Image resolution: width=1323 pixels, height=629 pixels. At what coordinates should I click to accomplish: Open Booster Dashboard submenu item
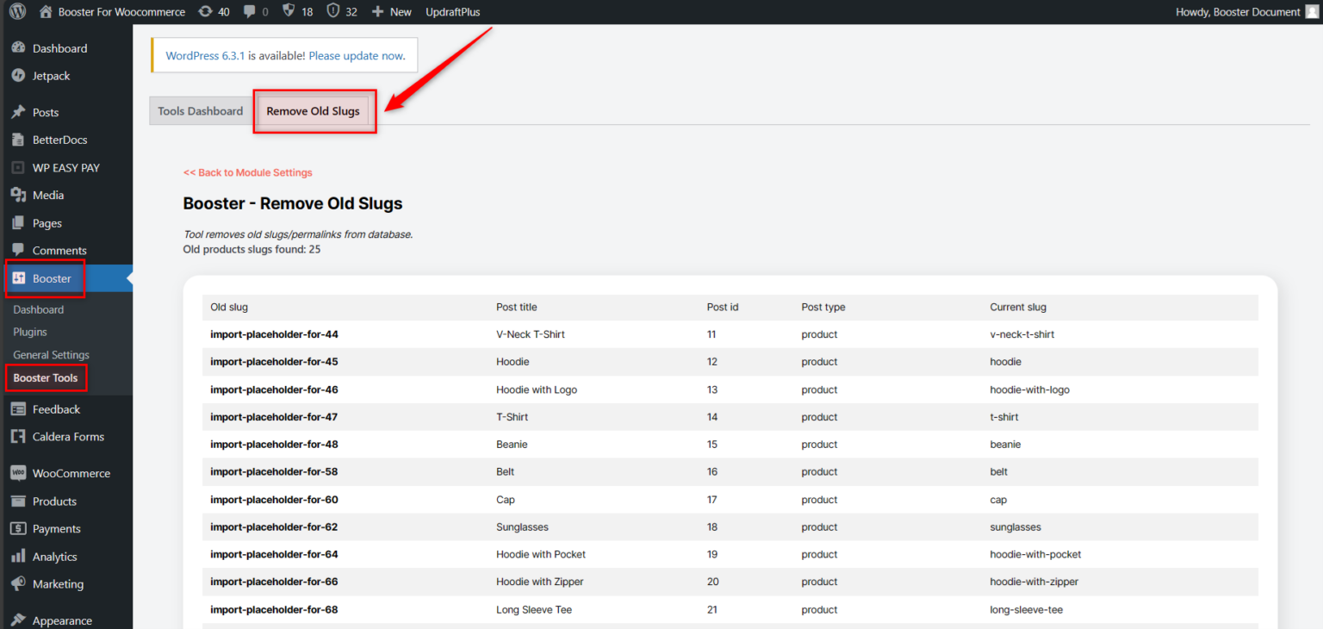(x=39, y=309)
